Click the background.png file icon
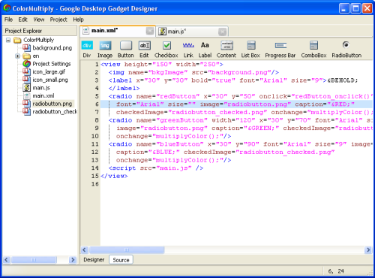Screen dimensions: 375x278 26,47
